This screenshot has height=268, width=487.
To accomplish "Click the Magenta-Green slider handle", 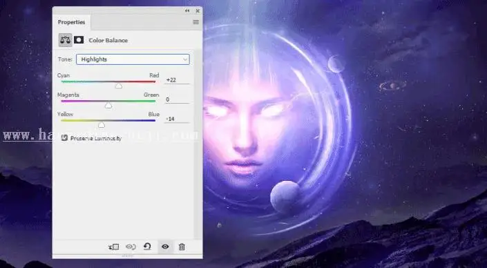I will pos(108,106).
